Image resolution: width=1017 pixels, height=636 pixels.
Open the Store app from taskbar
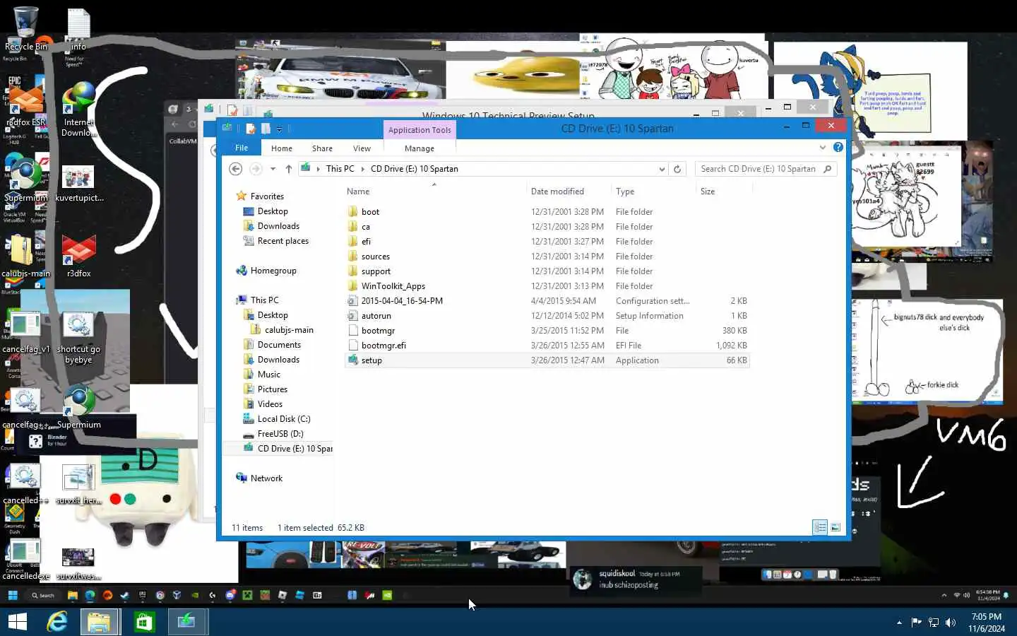tap(144, 622)
